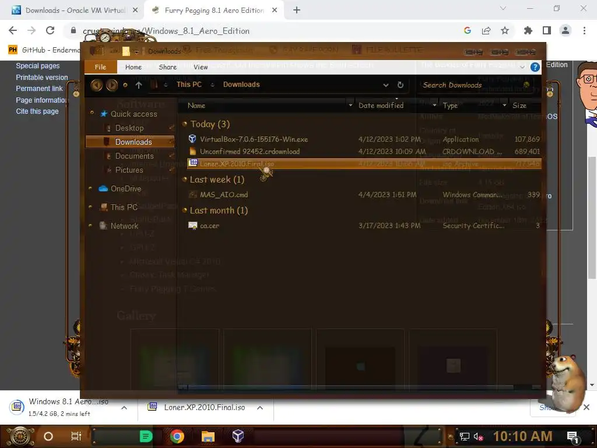The width and height of the screenshot is (597, 448).
Task: View site info lock icon
Action: point(73,30)
